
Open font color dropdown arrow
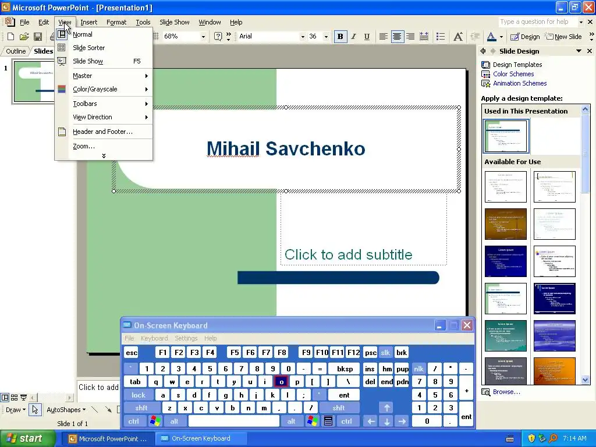pyautogui.click(x=501, y=37)
